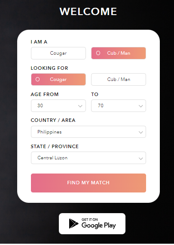174x245 pixels.
Task: Click the FIND MY MATCH button
Action: coord(89,183)
